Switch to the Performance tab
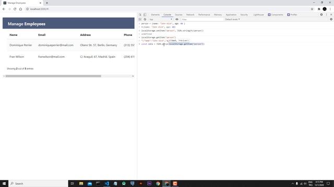 click(x=204, y=15)
